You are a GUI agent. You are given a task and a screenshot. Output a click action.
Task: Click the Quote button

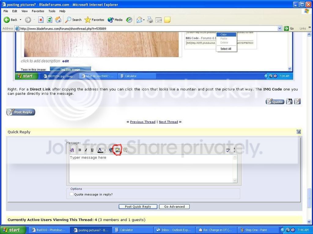point(275,101)
